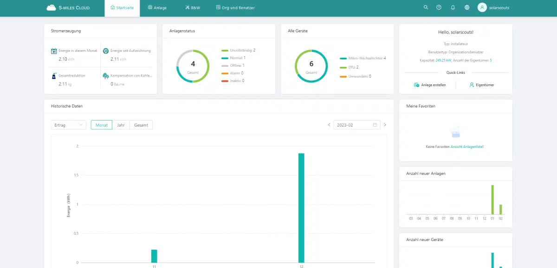This screenshot has height=268, width=557.
Task: Click the solarscouts user avatar icon
Action: click(x=480, y=7)
